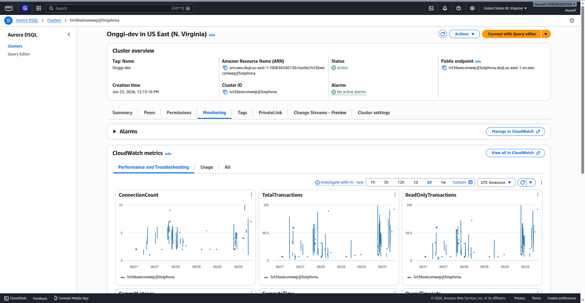The image size is (585, 303).
Task: Click Connect with Query editor button
Action: 512,34
